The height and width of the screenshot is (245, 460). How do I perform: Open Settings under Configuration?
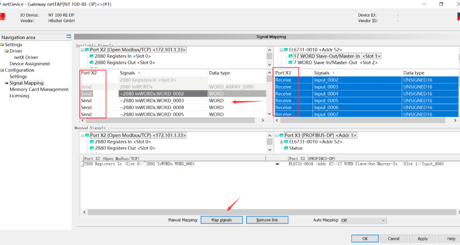(18, 77)
